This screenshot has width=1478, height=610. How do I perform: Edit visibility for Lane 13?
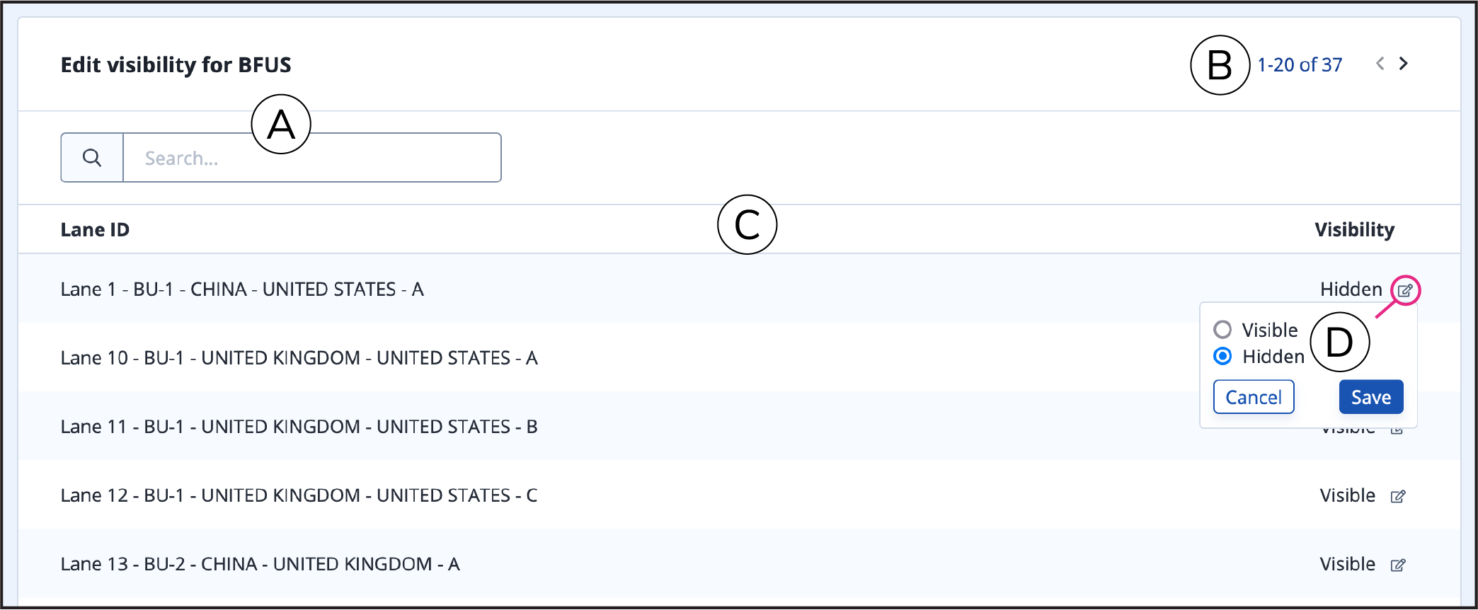click(x=1398, y=565)
